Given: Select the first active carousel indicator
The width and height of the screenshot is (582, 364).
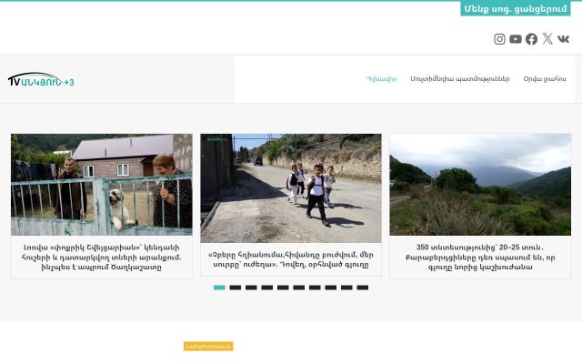Looking at the screenshot, I should [219, 288].
